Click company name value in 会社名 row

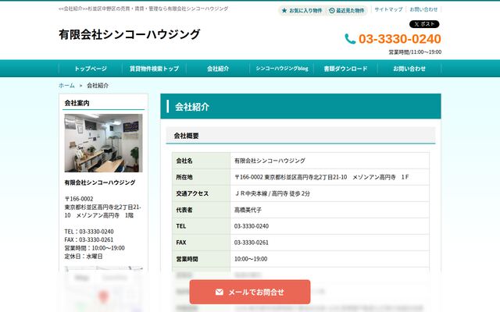click(x=270, y=161)
